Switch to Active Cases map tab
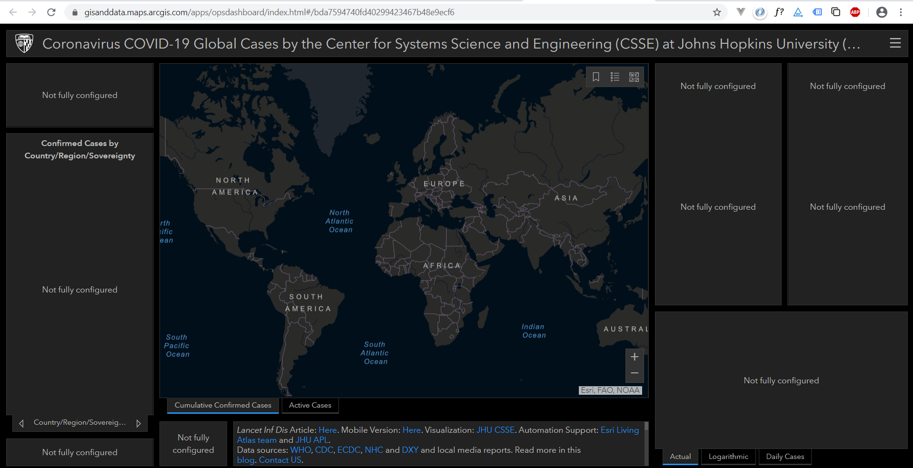This screenshot has width=913, height=468. [310, 405]
